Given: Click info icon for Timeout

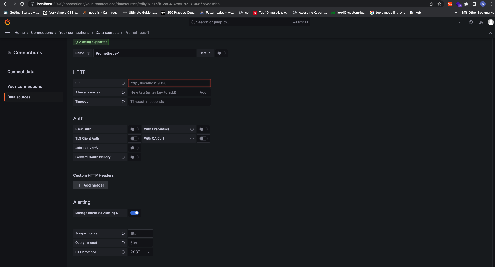Looking at the screenshot, I should coord(123,102).
